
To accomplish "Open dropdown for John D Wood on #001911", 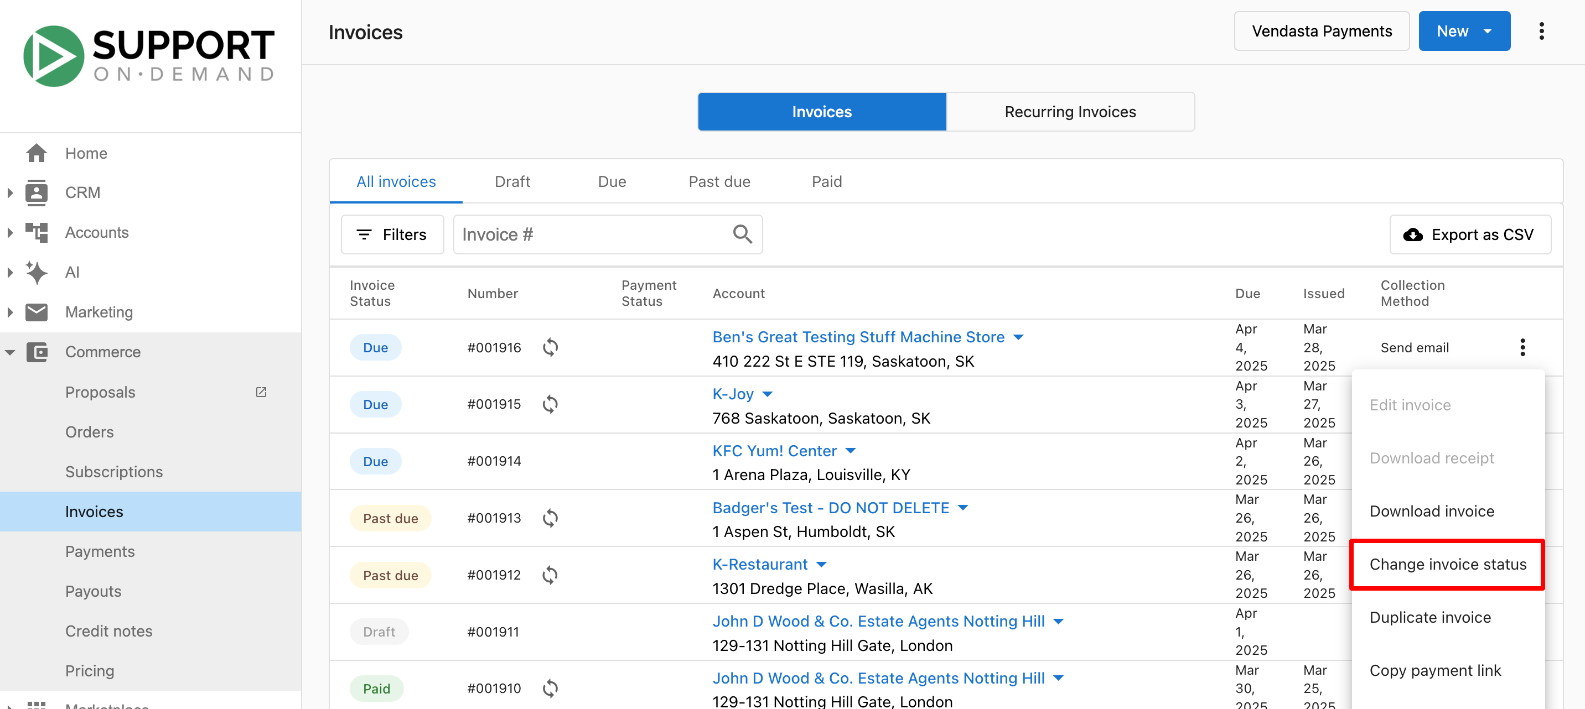I will pos(1058,622).
